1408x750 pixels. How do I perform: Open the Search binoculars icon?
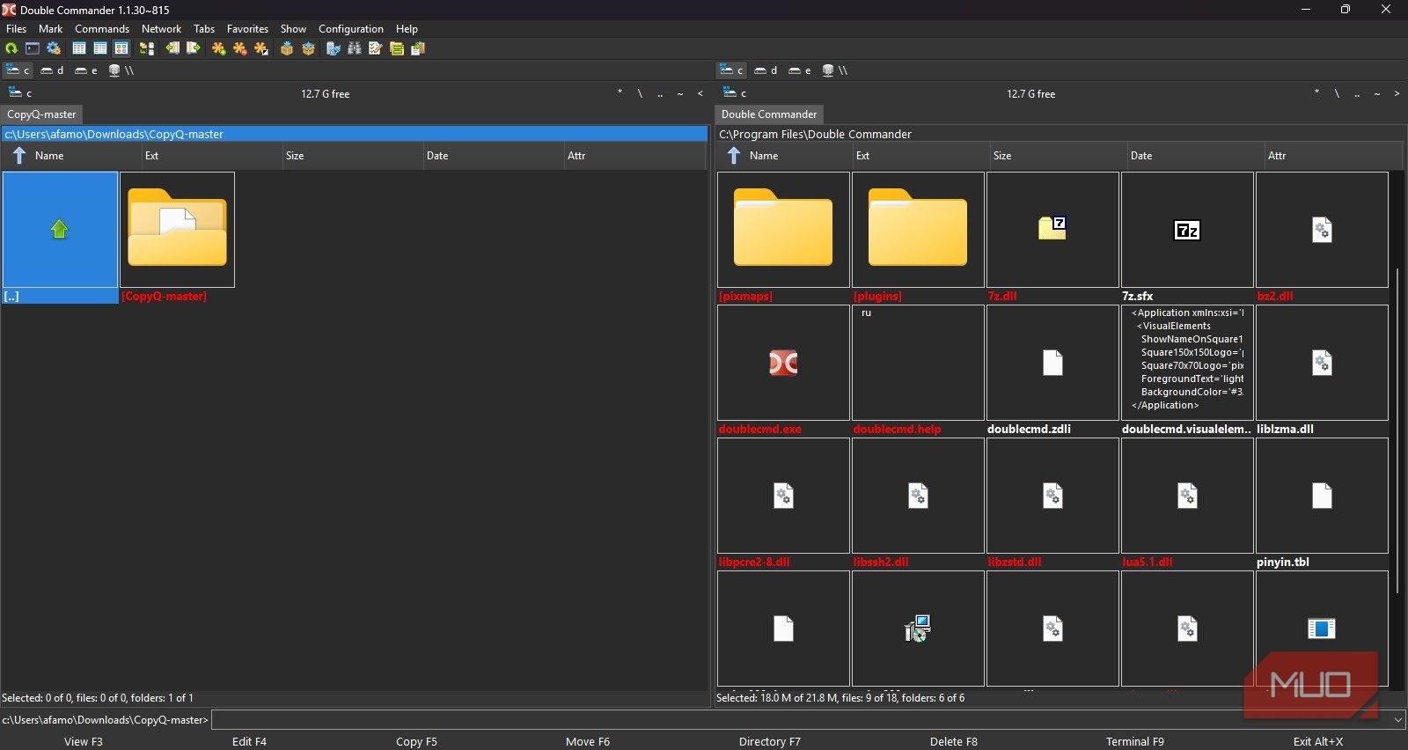point(355,48)
